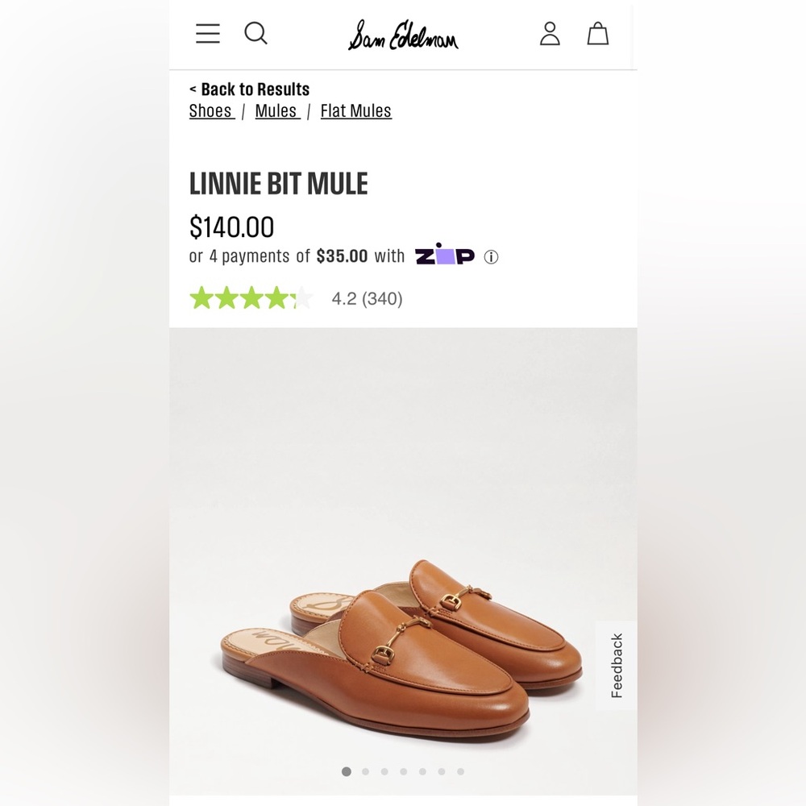Open the Zip info circle icon
Screen dimensions: 806x806
(492, 256)
